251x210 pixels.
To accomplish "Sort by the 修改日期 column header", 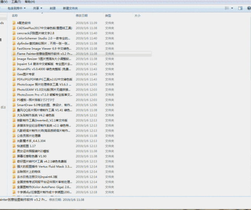I will click(x=82, y=16).
